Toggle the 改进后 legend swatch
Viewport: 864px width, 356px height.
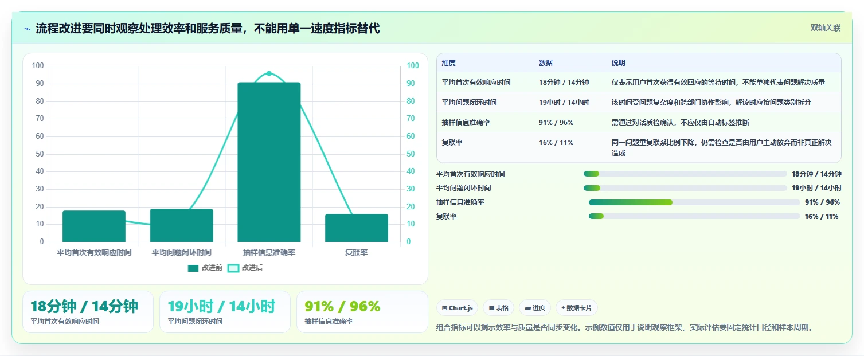[233, 268]
